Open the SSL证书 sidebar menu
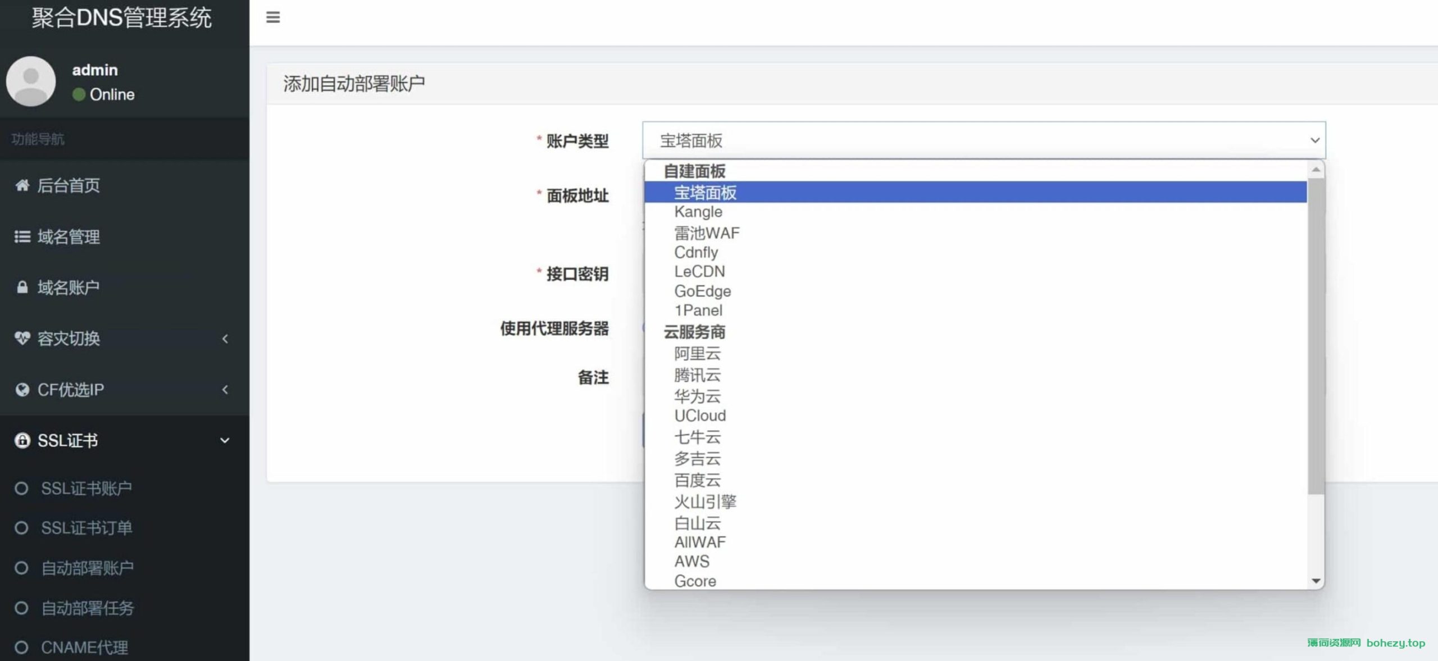The image size is (1438, 661). coord(125,440)
